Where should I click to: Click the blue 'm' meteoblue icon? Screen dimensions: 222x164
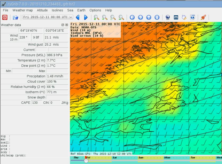pos(176,17)
